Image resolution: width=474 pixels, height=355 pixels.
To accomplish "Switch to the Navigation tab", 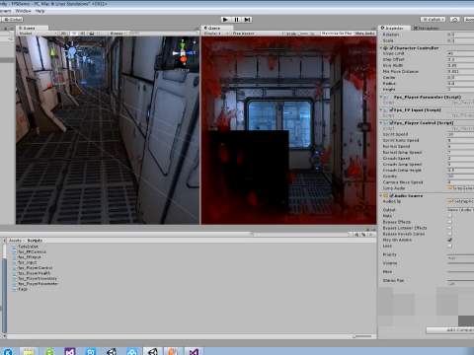I will coord(426,28).
